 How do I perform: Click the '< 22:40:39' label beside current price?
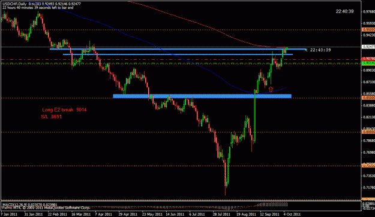tap(318, 50)
